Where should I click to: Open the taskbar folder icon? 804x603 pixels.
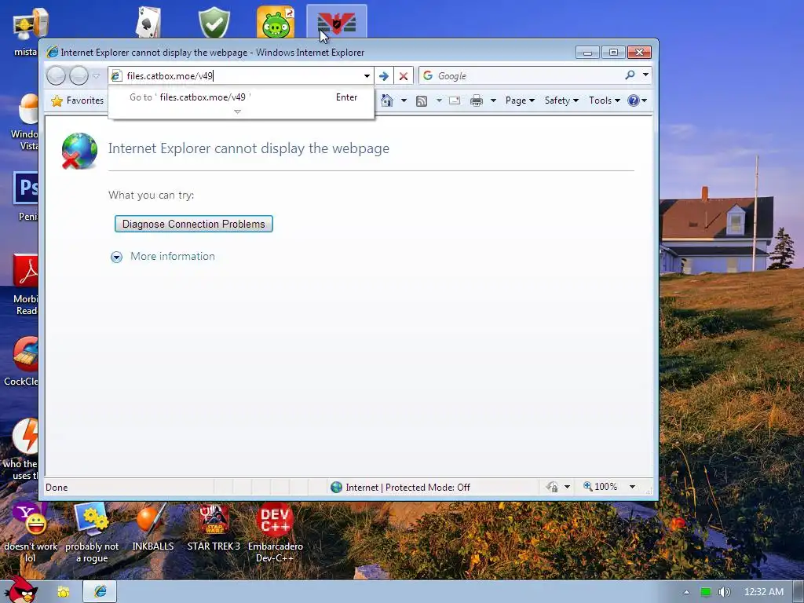coord(63,592)
